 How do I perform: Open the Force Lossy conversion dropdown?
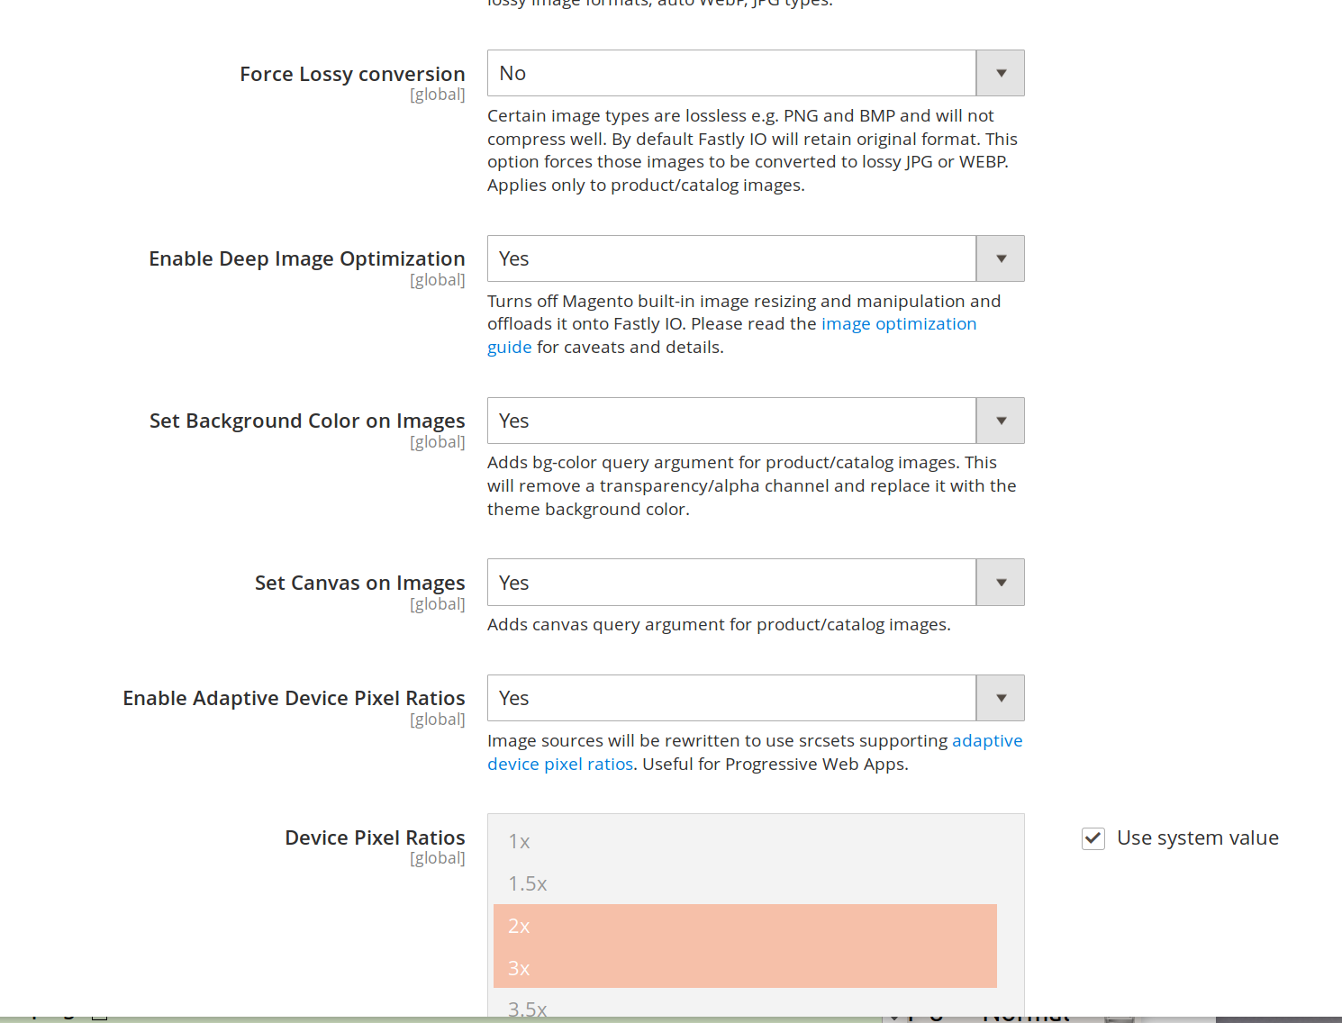point(755,73)
